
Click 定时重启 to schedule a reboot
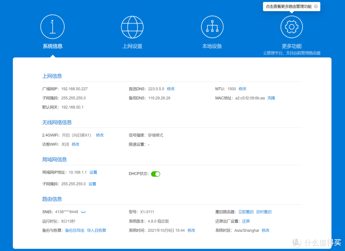264,212
